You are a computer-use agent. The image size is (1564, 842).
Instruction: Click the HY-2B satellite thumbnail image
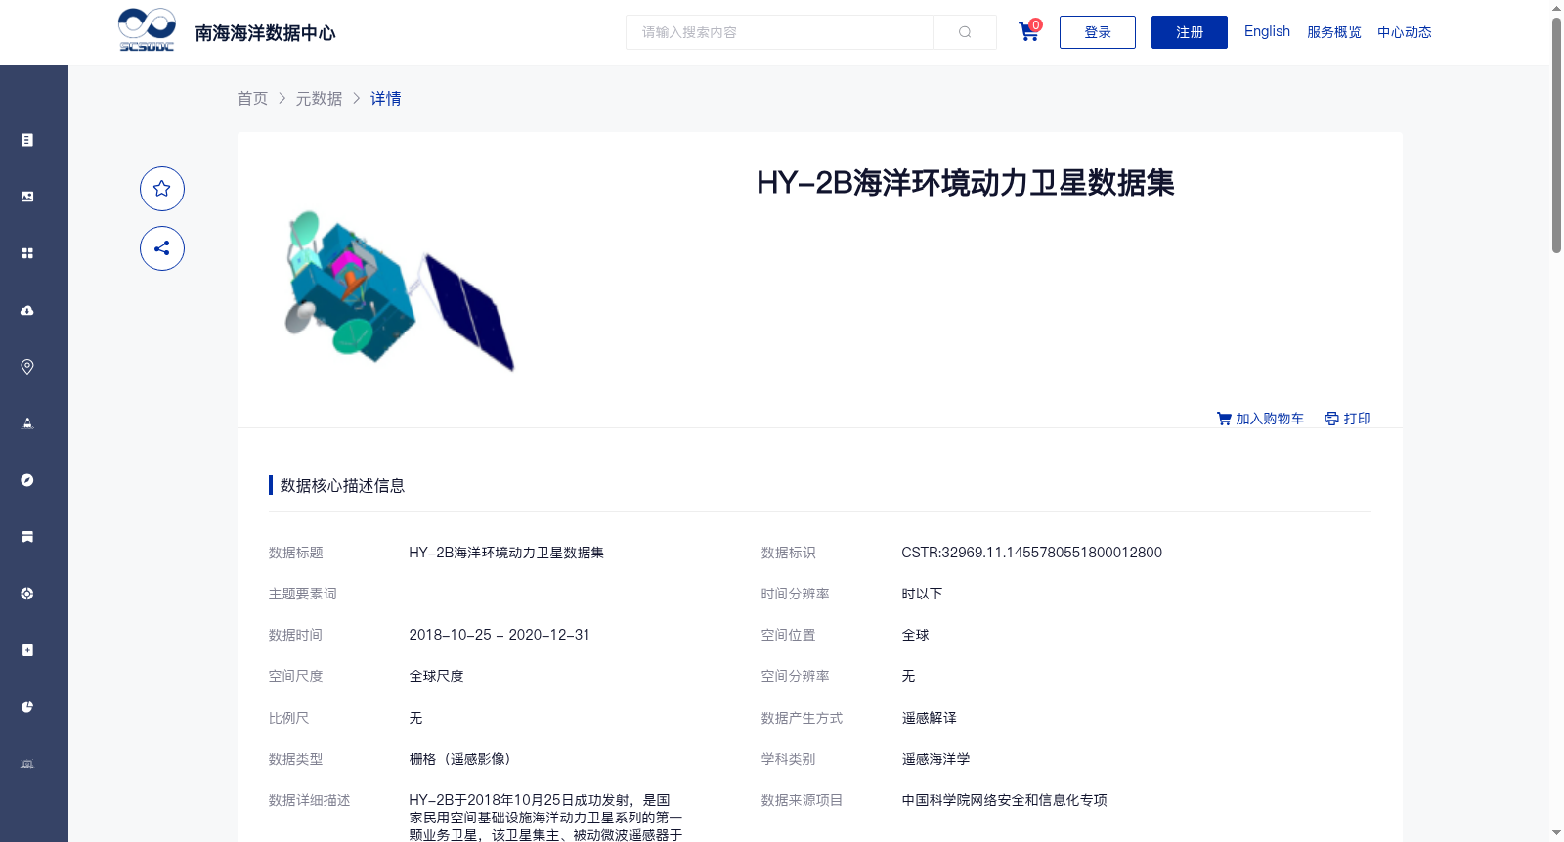pyautogui.click(x=399, y=289)
